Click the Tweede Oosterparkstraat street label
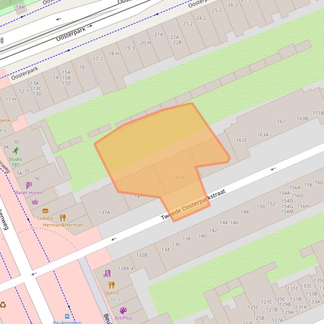 (193, 205)
